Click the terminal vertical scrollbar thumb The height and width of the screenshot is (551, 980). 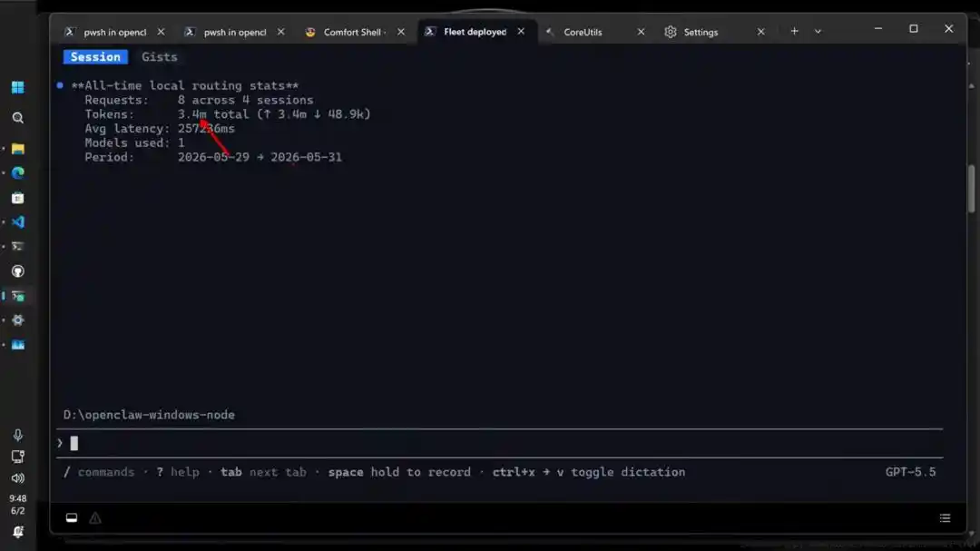point(971,189)
